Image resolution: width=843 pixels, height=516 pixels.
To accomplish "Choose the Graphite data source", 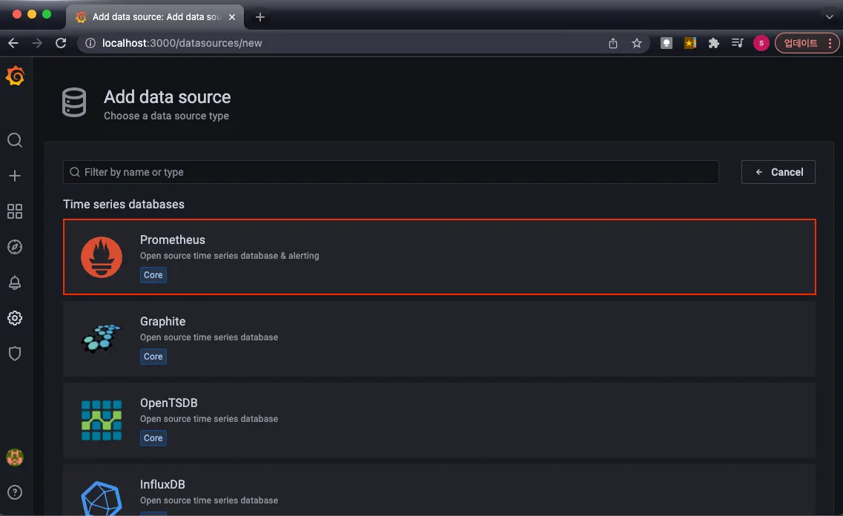I will point(439,338).
